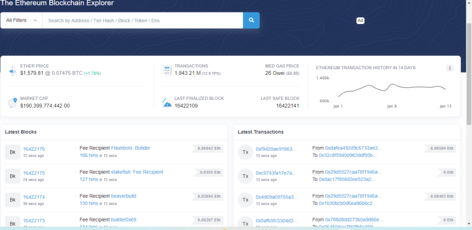Open block 16422176 link
The width and height of the screenshot is (472, 230).
click(34, 149)
